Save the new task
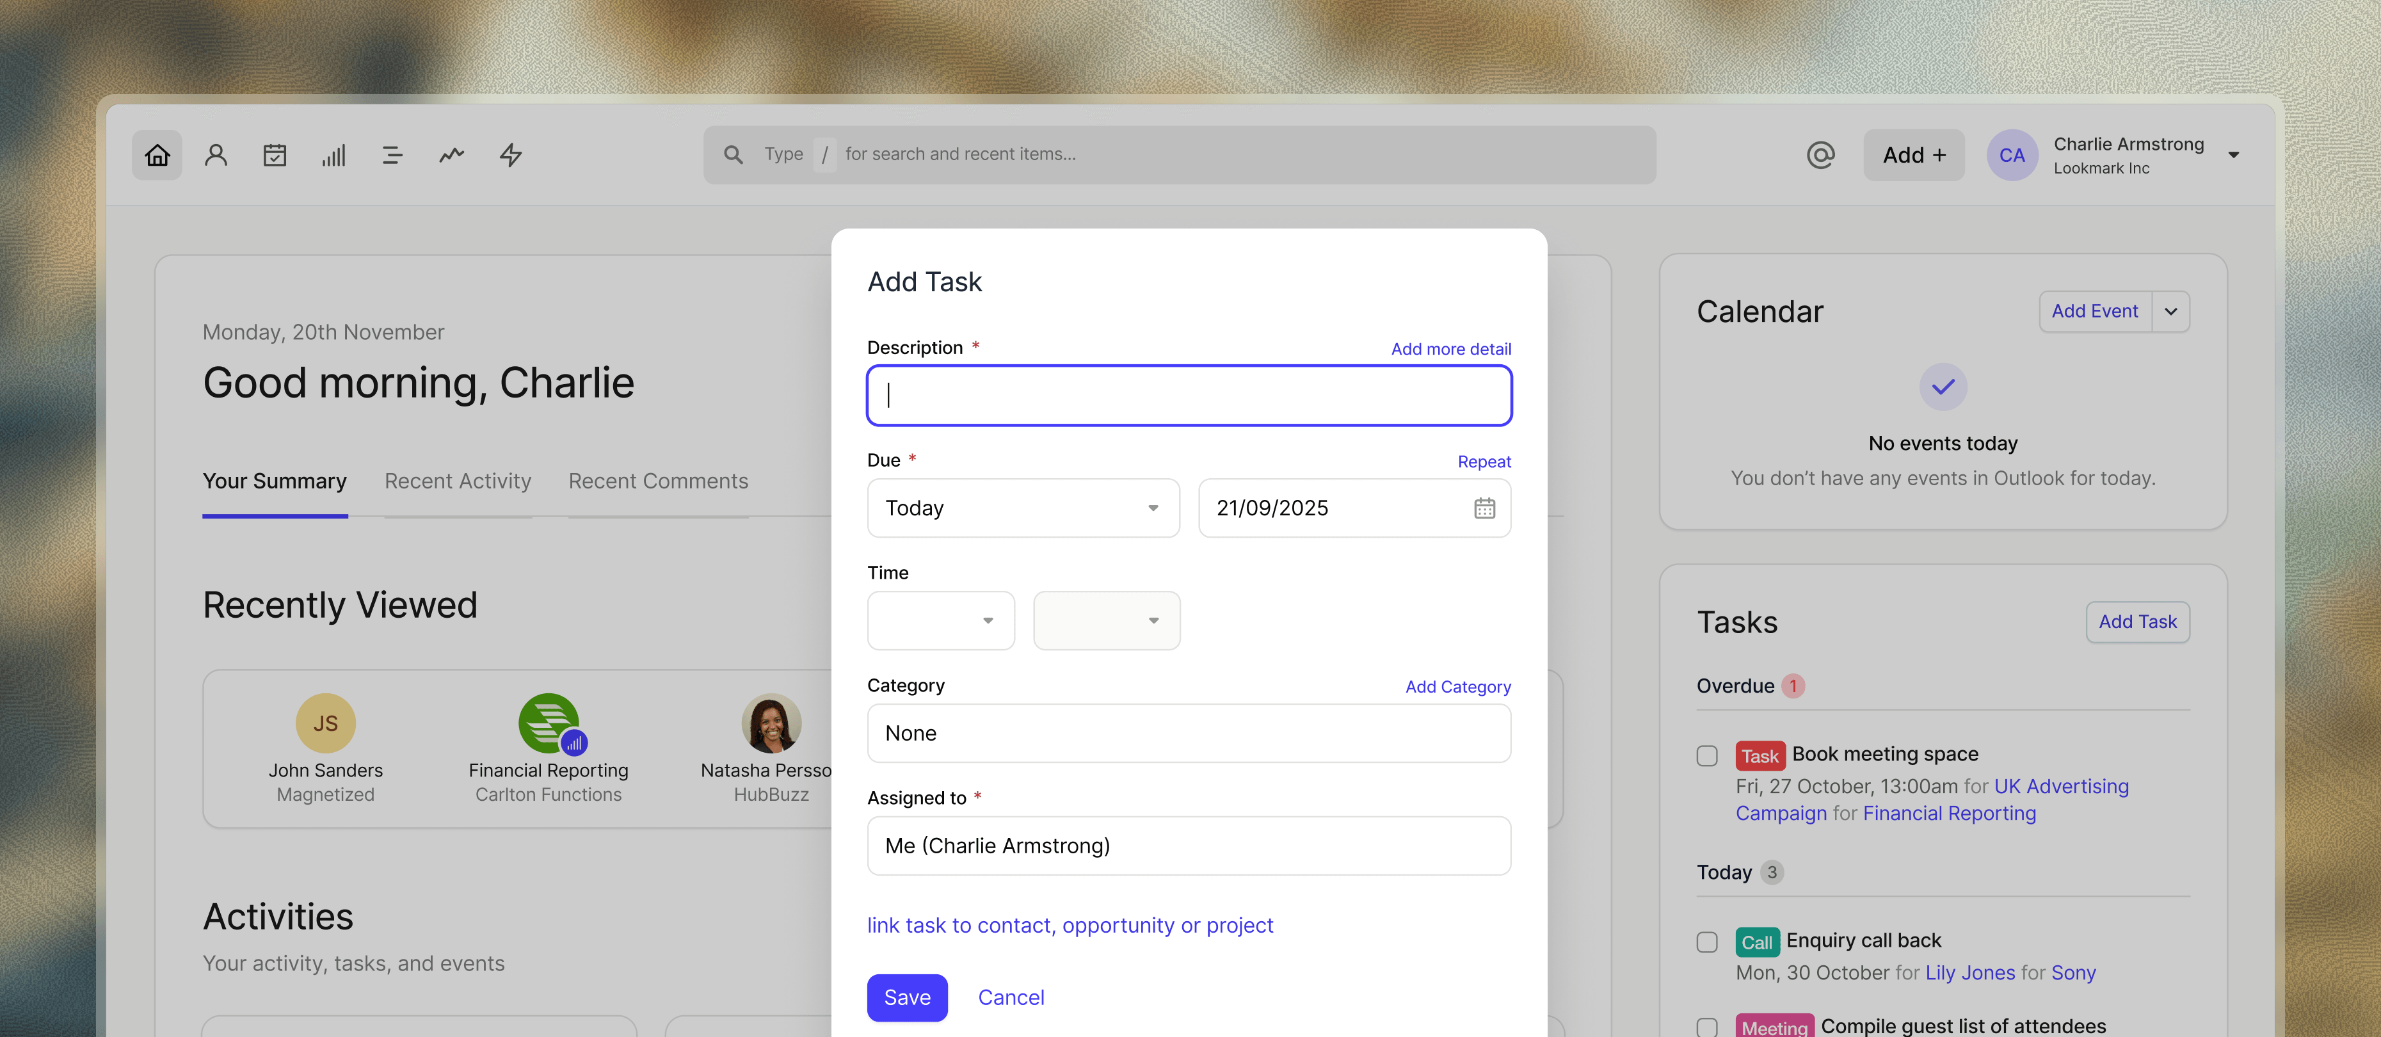 point(907,997)
